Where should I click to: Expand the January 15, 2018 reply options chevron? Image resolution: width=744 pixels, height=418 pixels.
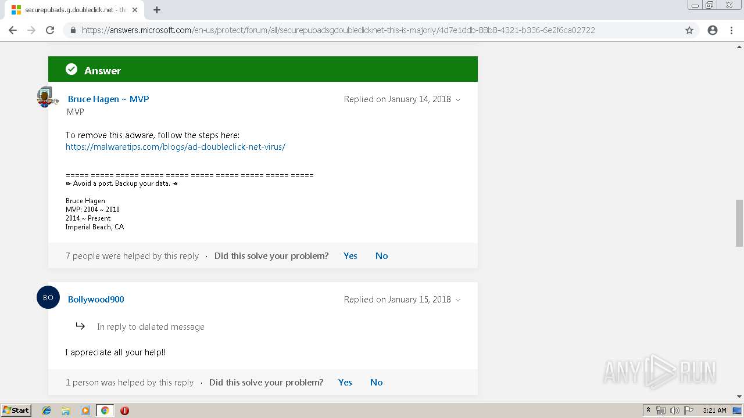458,300
